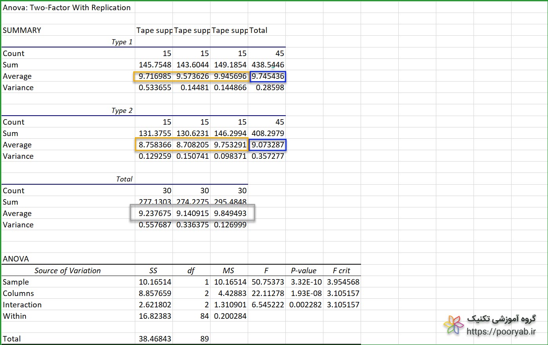Click the F crit column header
This screenshot has height=345, width=548.
[341, 271]
